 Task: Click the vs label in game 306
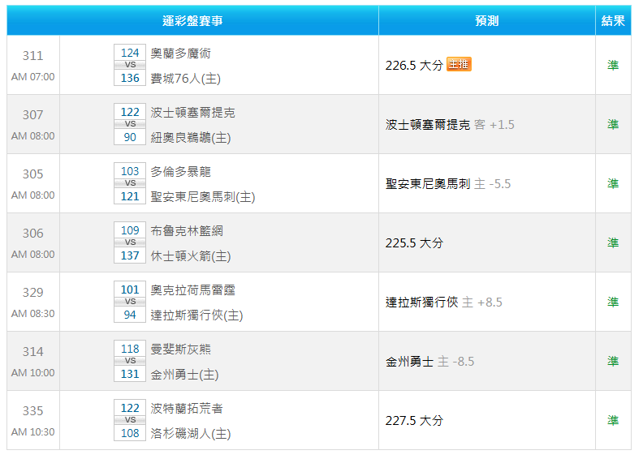coord(130,242)
